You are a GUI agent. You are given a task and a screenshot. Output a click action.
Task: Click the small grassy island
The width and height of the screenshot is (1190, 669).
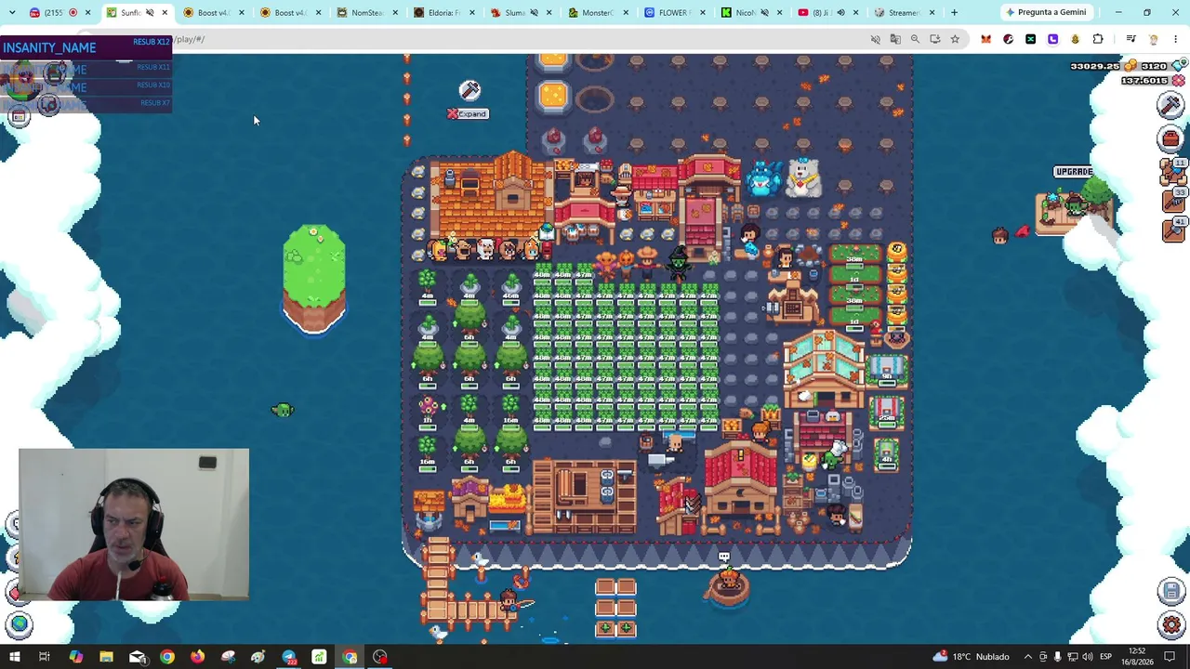click(x=314, y=279)
